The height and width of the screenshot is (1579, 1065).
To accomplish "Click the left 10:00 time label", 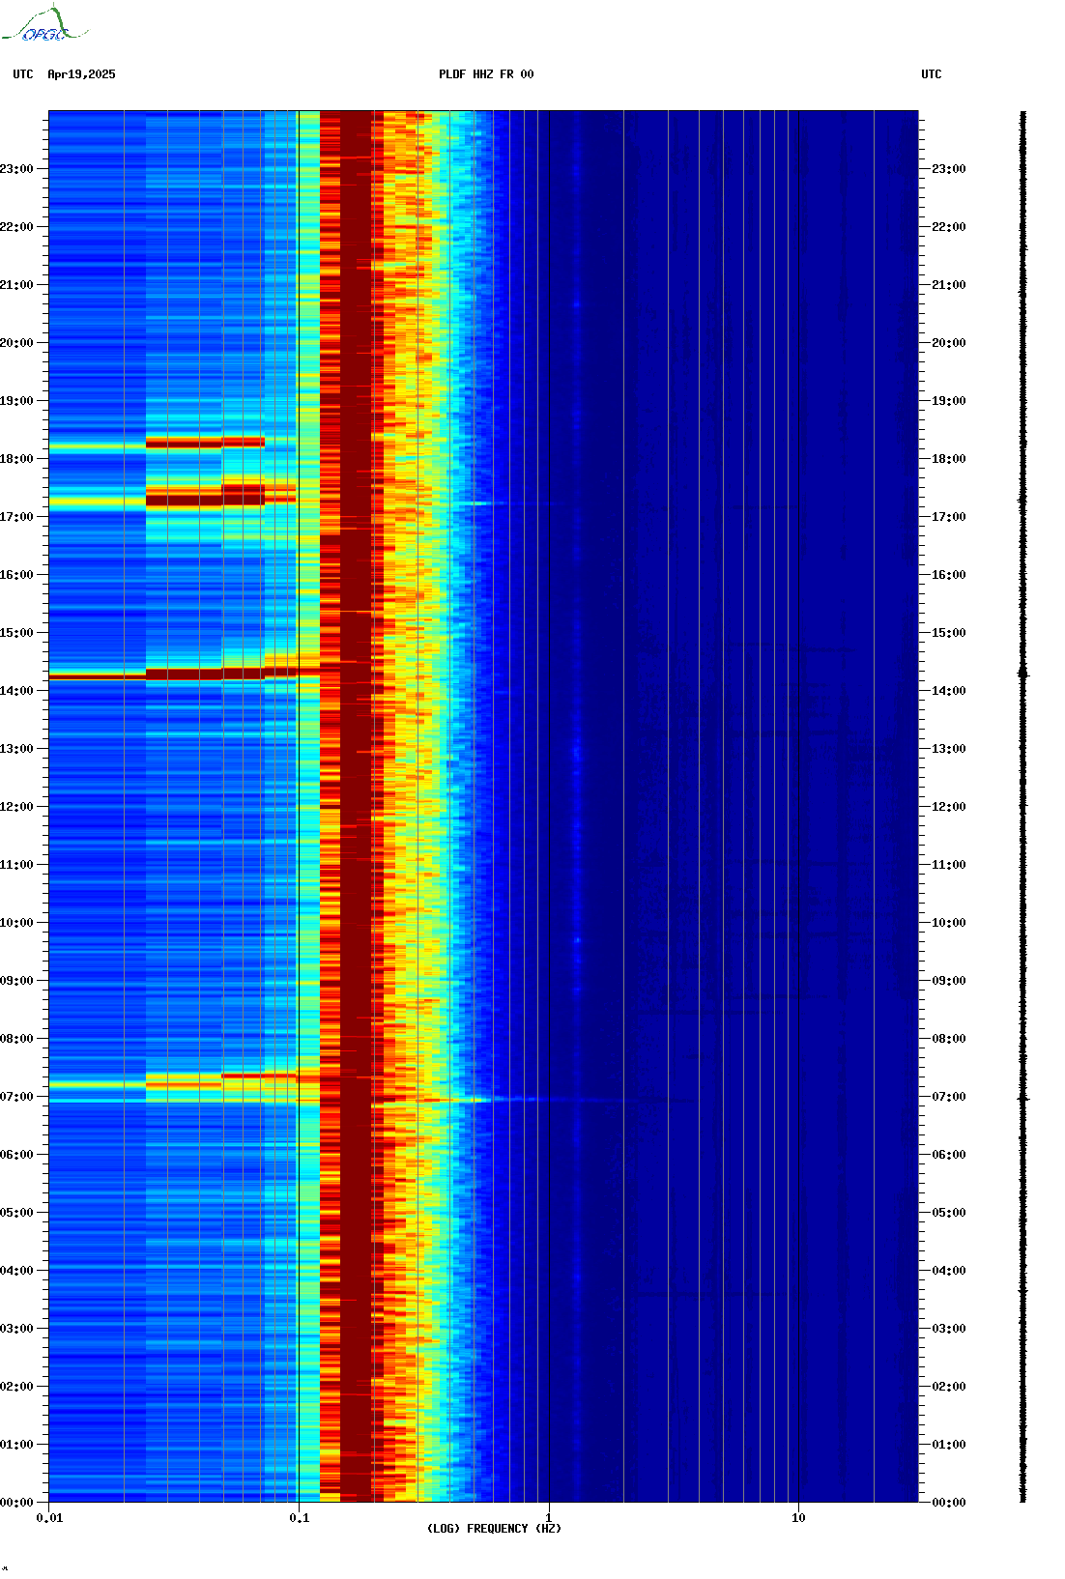I will click(x=16, y=923).
